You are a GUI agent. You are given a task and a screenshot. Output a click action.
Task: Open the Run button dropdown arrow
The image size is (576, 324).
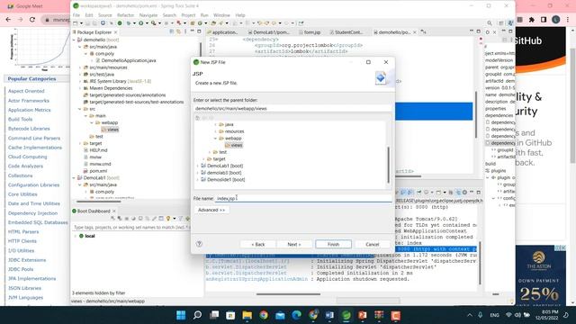(x=147, y=23)
